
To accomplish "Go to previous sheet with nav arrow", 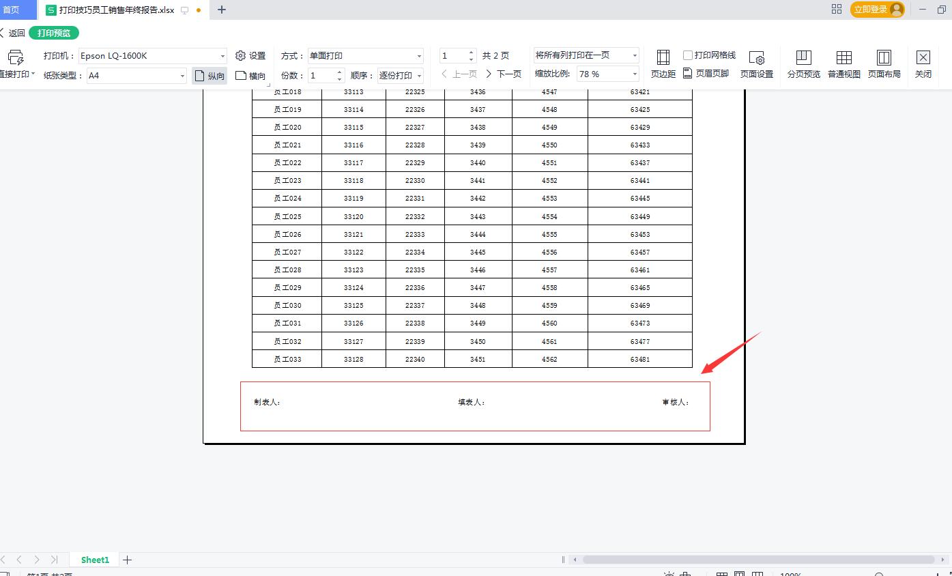I will (19, 560).
